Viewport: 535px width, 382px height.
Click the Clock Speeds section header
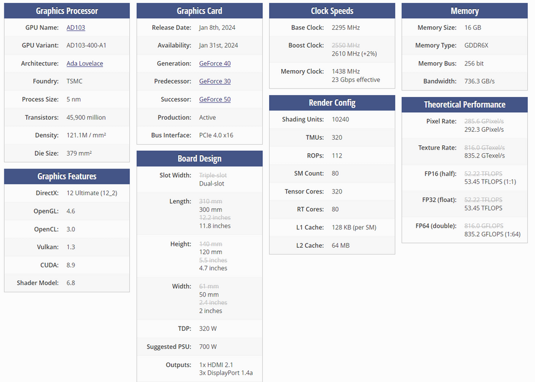(332, 11)
